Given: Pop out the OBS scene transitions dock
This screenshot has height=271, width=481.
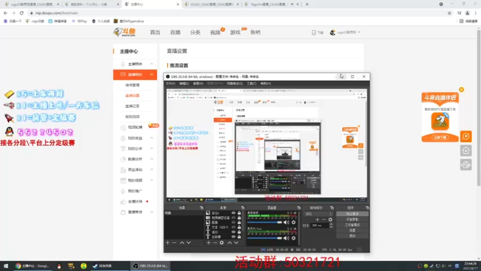Looking at the screenshot, I should click(x=332, y=208).
